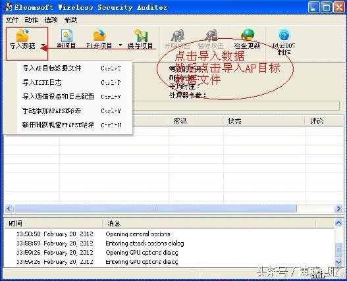
Task: Click the 时间 log column header
Action: (53, 224)
